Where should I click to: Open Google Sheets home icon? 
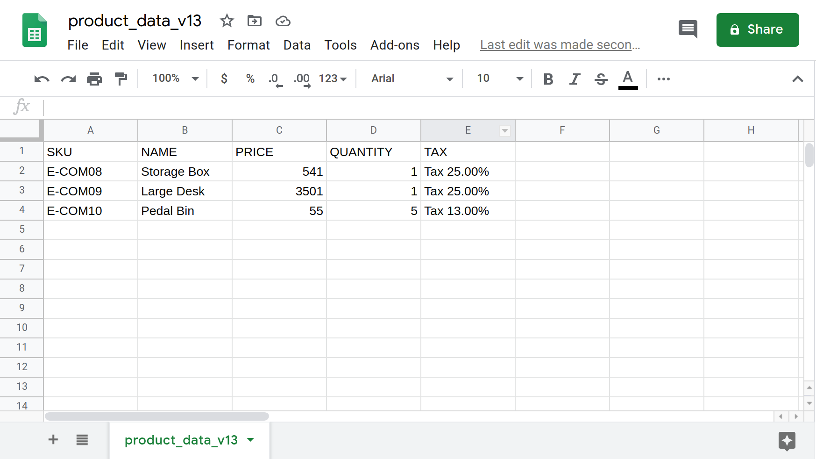click(x=35, y=30)
